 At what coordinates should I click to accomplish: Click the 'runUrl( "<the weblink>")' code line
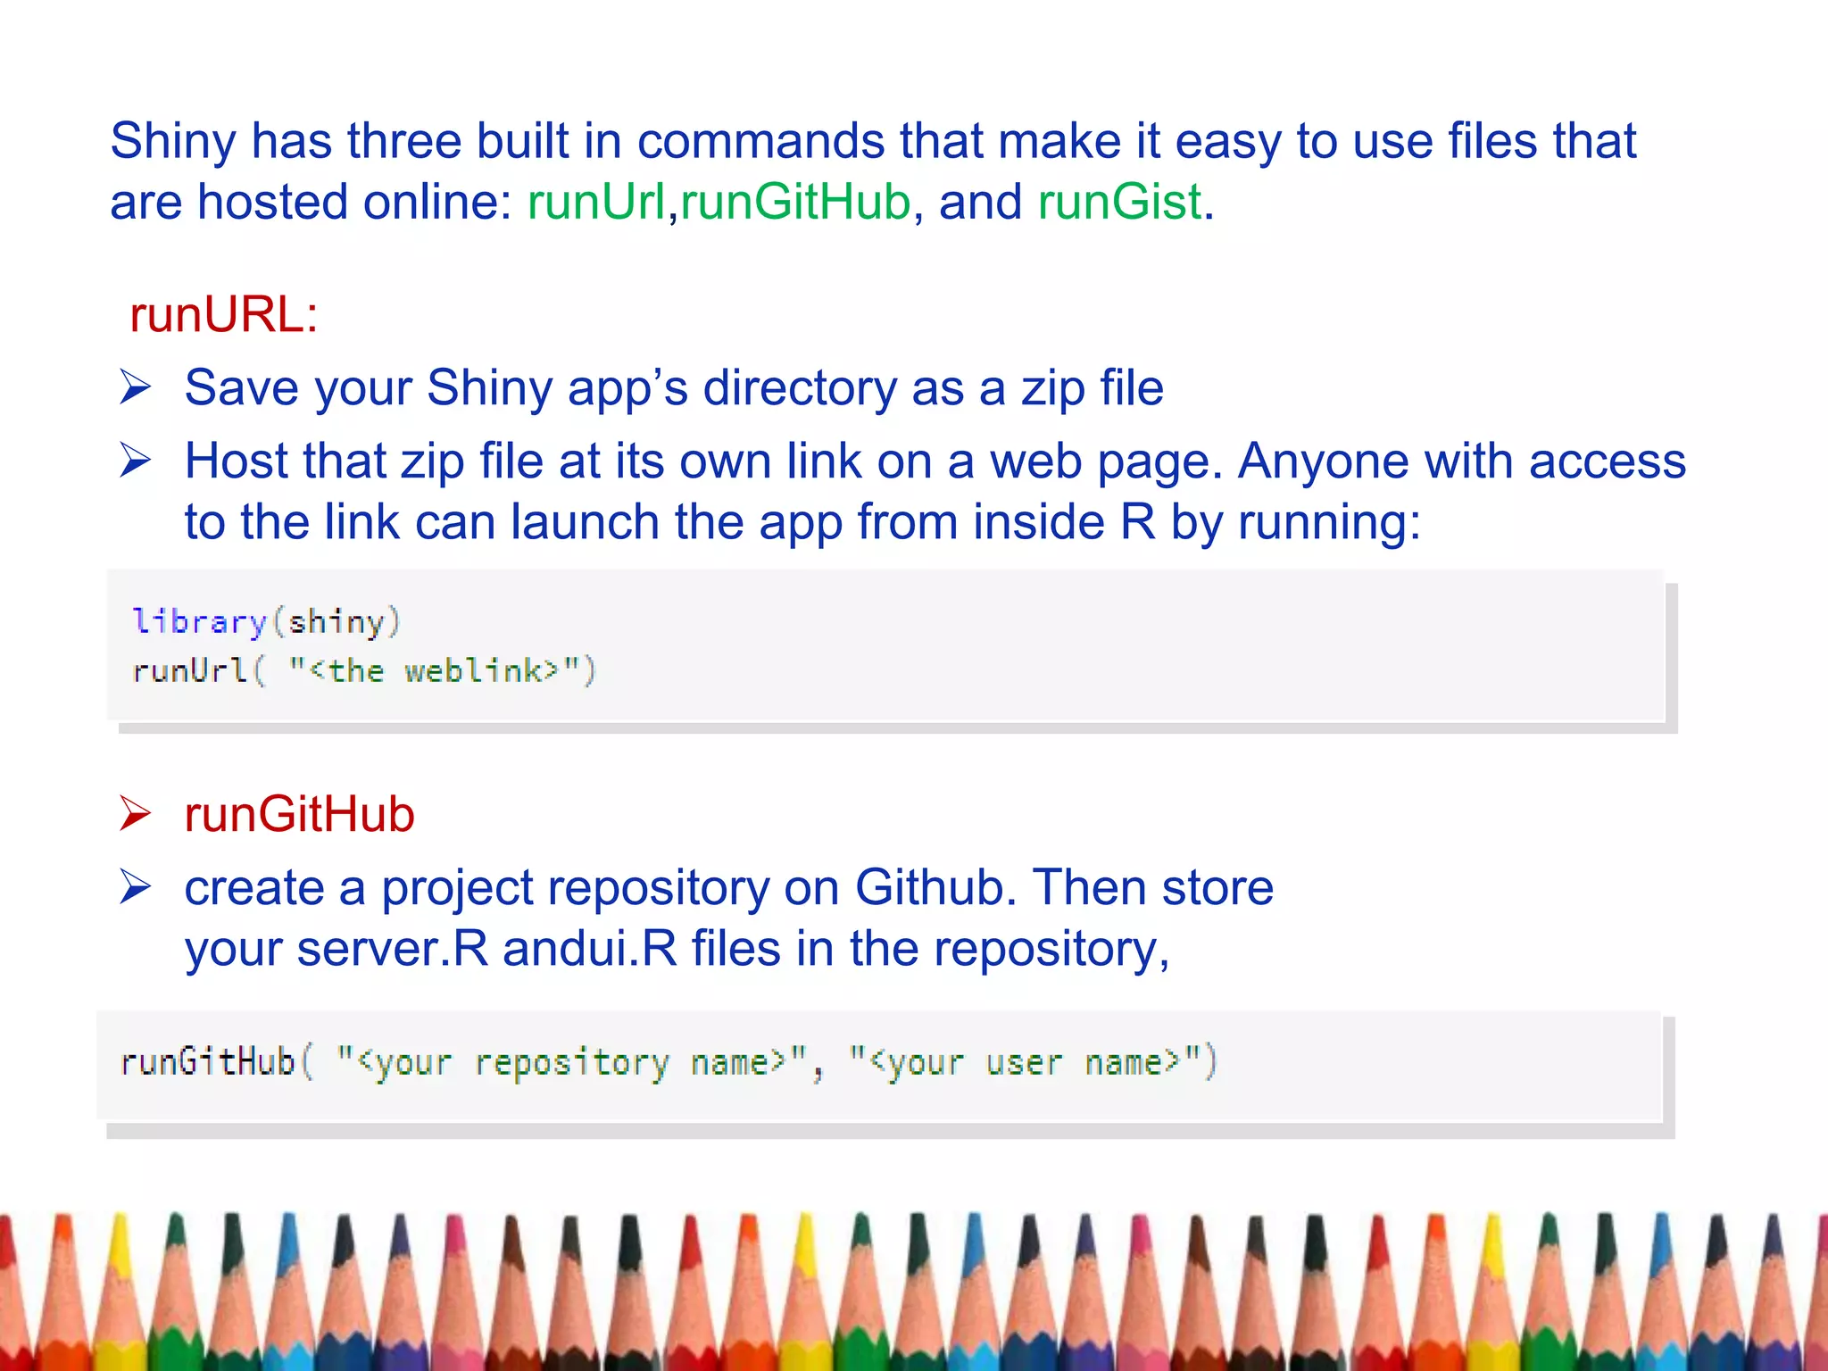point(364,670)
